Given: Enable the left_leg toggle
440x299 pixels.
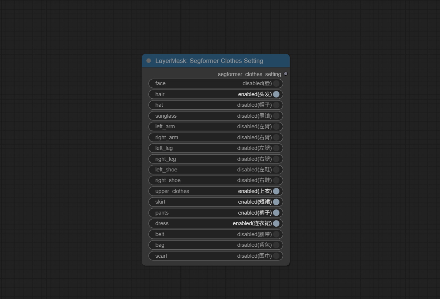Looking at the screenshot, I should pos(276,148).
